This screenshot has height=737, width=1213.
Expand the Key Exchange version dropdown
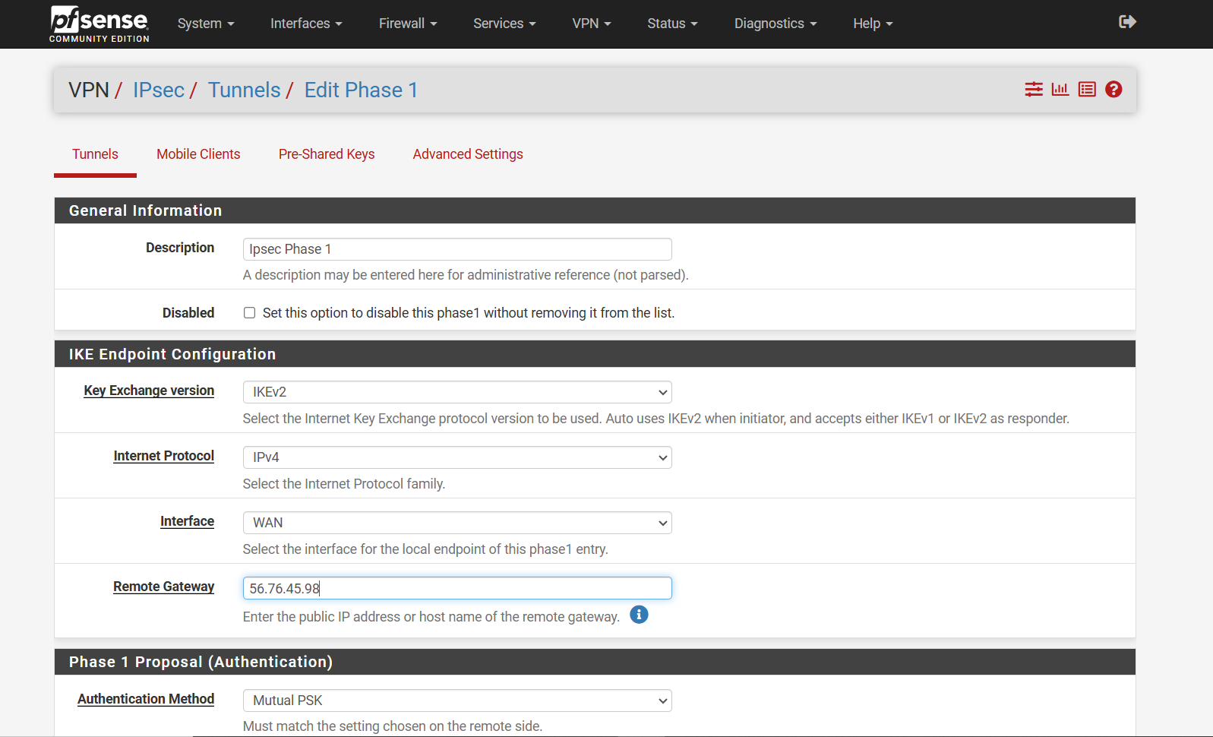[x=457, y=392]
